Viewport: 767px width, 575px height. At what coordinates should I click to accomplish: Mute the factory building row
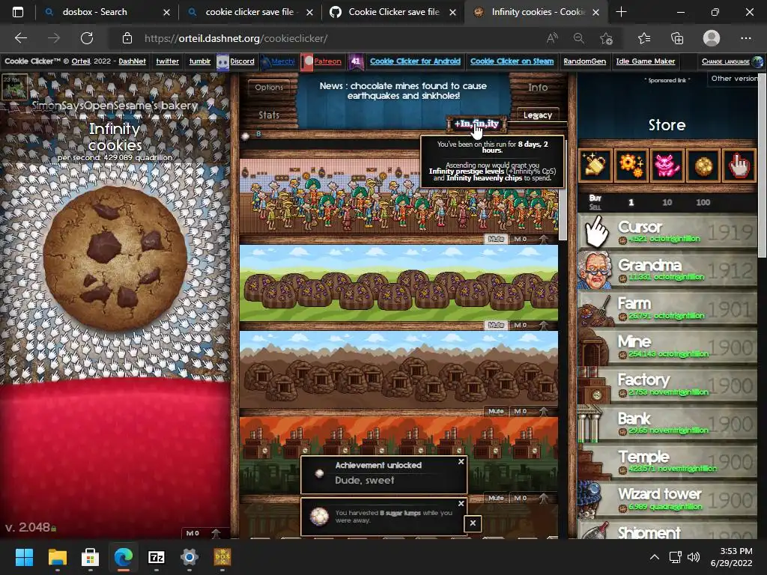click(x=496, y=498)
